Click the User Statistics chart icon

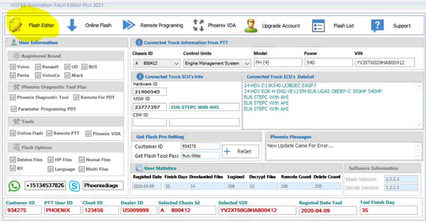[139, 168]
